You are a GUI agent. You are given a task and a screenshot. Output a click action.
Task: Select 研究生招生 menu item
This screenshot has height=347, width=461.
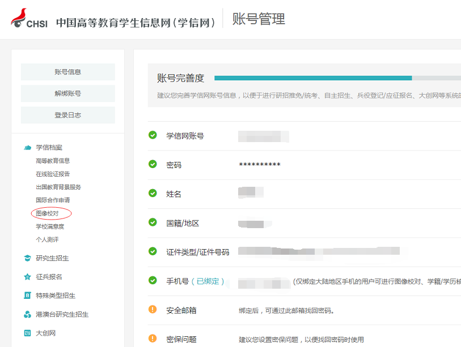point(52,258)
